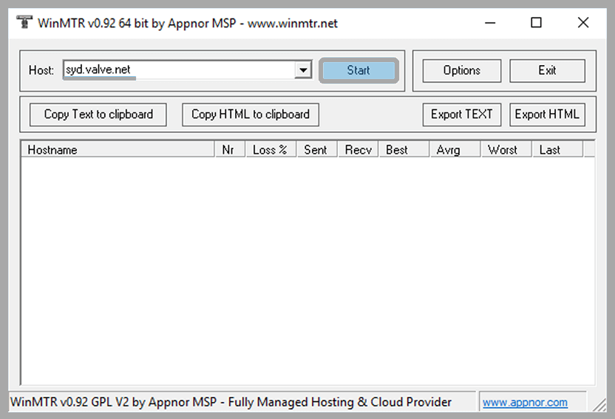Click Export TEXT button
The height and width of the screenshot is (419, 615).
(461, 115)
